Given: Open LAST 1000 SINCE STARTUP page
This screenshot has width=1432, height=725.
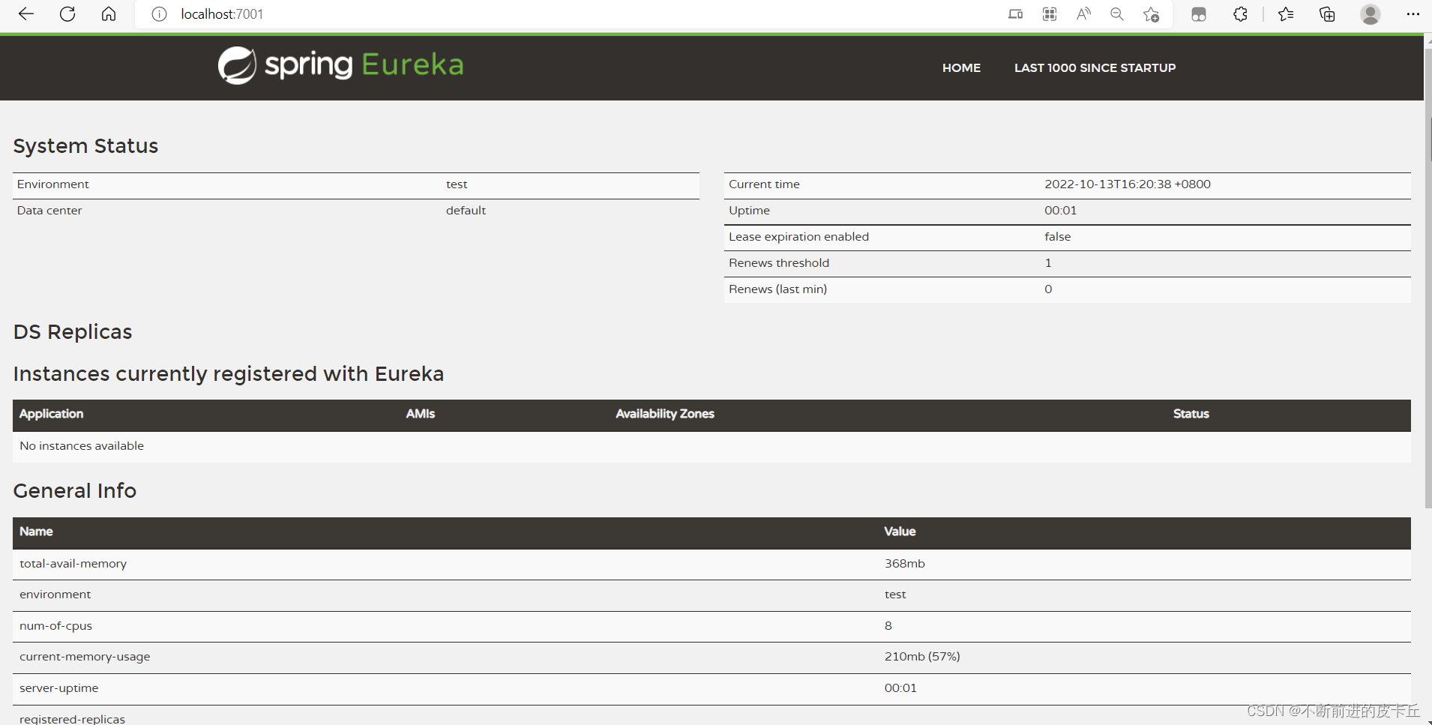Looking at the screenshot, I should [1095, 67].
